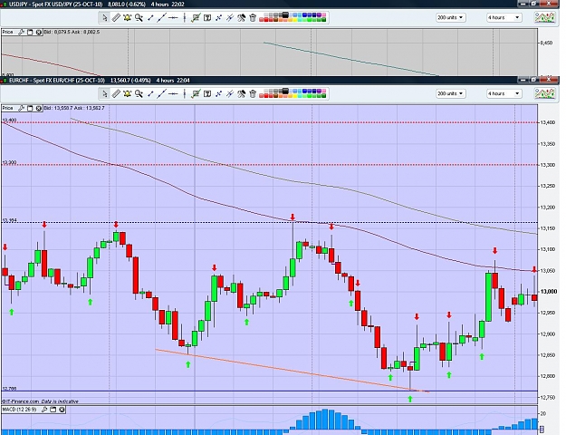Close the Price panel in USDJPY chart

(39, 32)
